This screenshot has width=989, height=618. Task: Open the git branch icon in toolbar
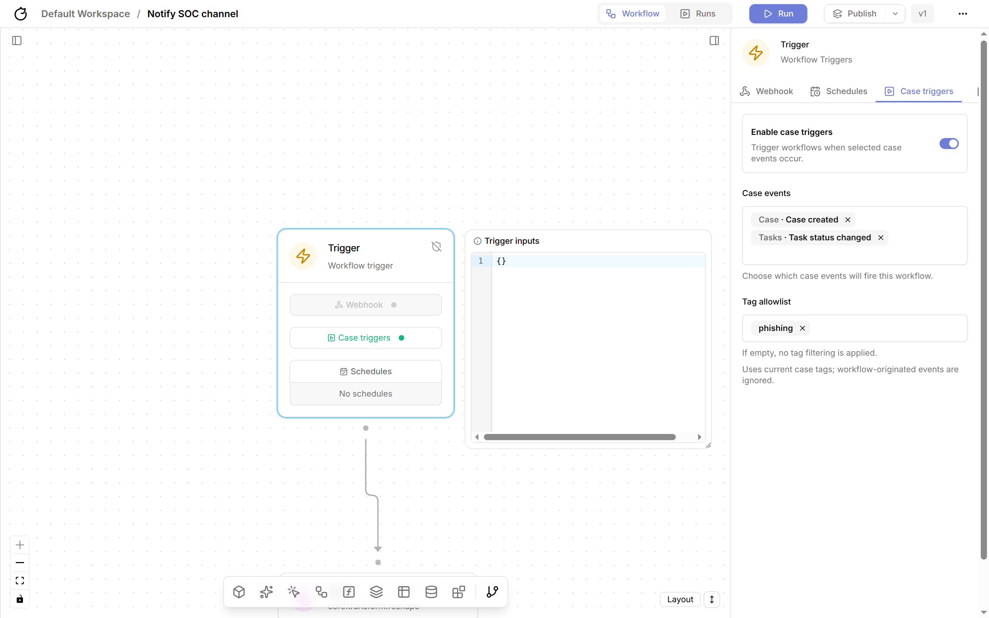click(x=492, y=592)
